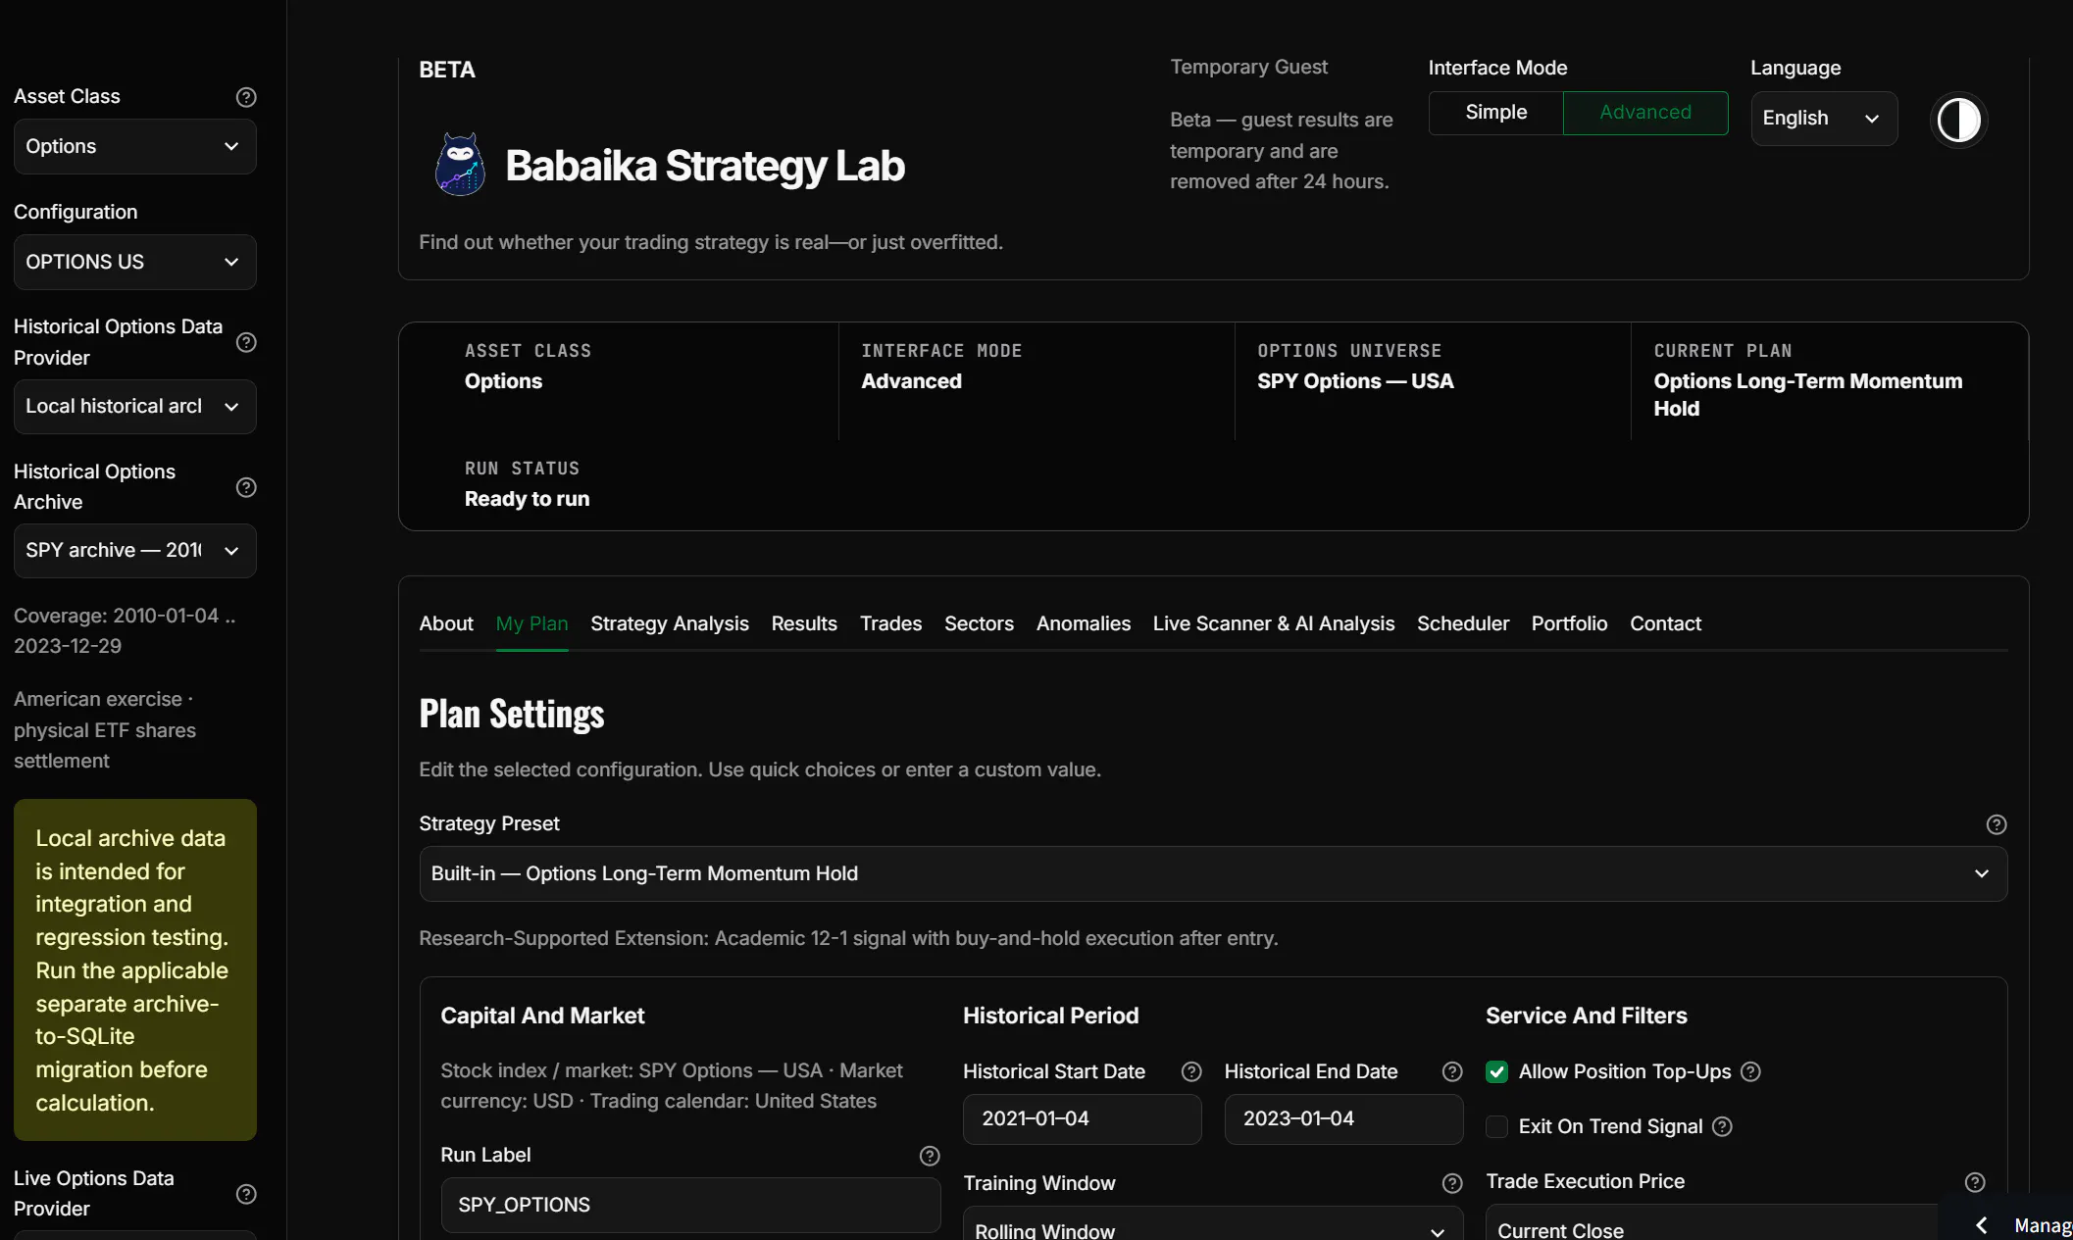The width and height of the screenshot is (2073, 1240).
Task: Expand the OPTIONS US configuration dropdown
Action: (x=135, y=263)
